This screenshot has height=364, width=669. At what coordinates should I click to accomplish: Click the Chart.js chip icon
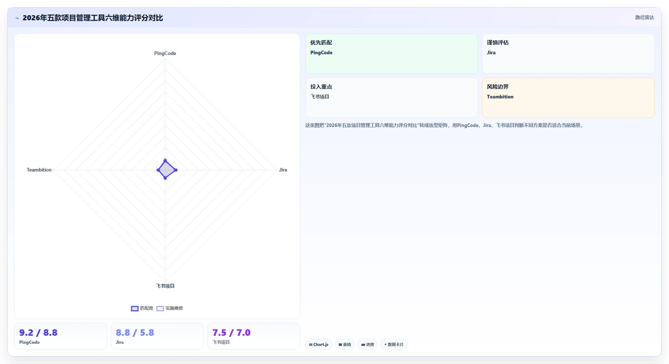311,345
